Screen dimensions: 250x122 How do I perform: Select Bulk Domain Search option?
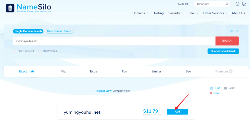[x=60, y=31]
